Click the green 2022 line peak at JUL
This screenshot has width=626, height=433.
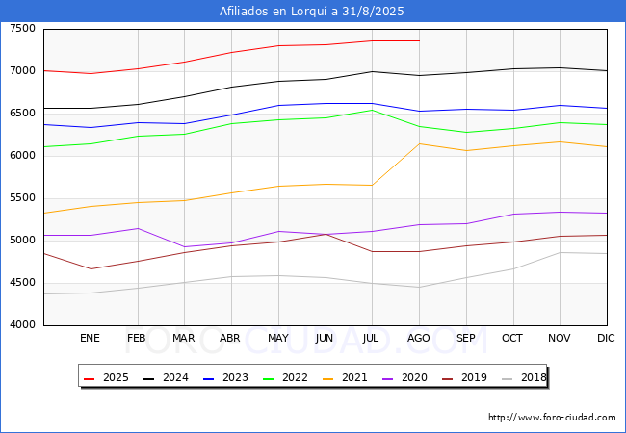coord(373,110)
